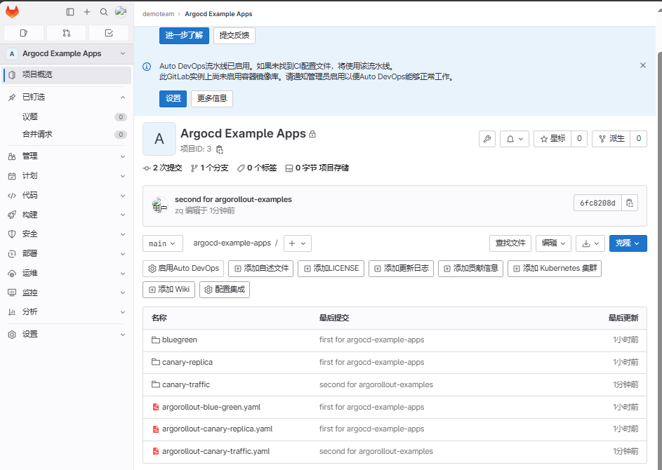This screenshot has width=662, height=470.
Task: Star the project with 星标 button
Action: [x=552, y=139]
